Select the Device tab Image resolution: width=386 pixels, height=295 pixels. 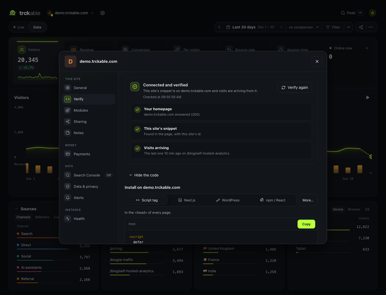338,209
